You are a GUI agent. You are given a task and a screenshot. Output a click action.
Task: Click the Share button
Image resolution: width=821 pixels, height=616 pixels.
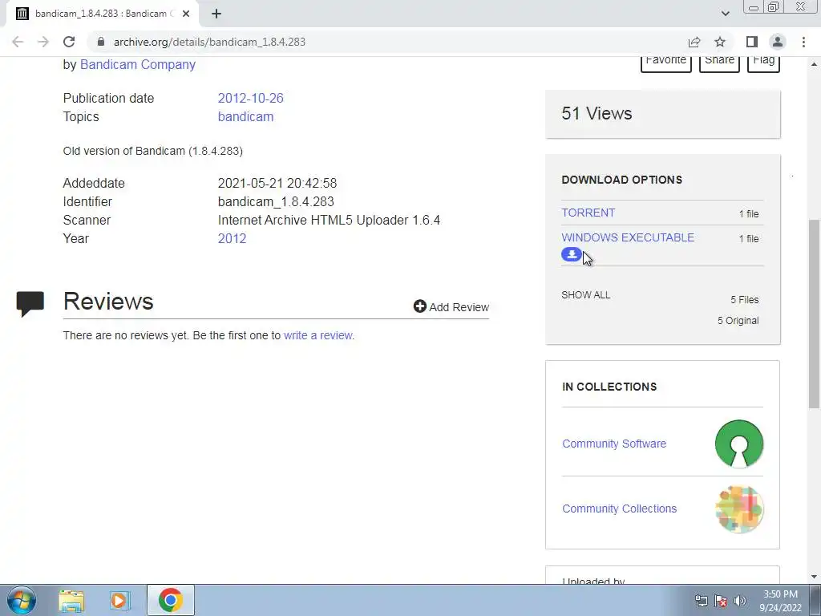(719, 62)
